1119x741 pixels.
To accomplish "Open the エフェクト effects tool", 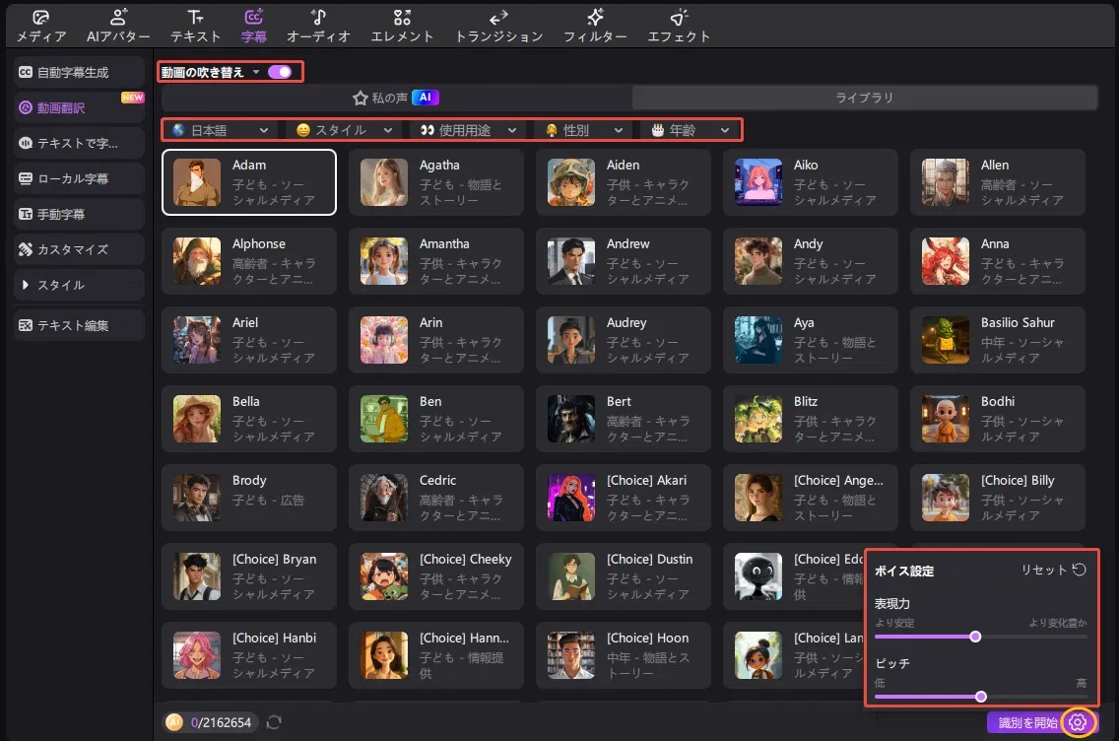I will click(679, 26).
